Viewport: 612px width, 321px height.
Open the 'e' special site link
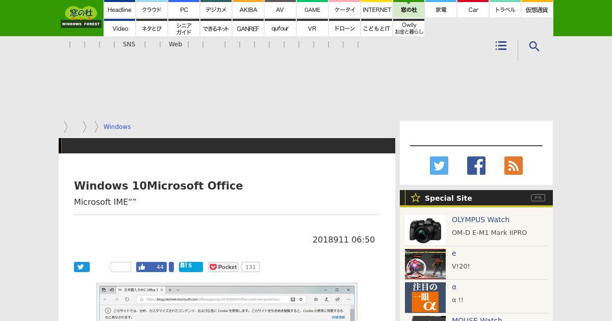tap(454, 253)
